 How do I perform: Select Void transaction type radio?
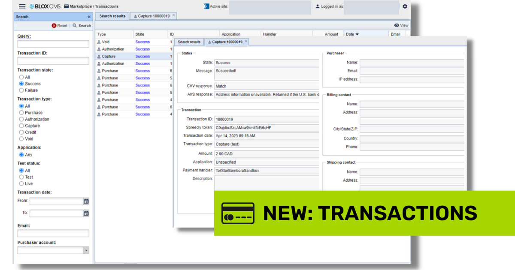(21, 139)
